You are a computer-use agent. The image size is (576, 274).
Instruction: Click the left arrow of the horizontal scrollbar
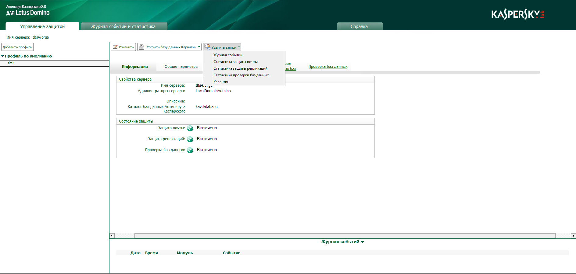pyautogui.click(x=112, y=236)
